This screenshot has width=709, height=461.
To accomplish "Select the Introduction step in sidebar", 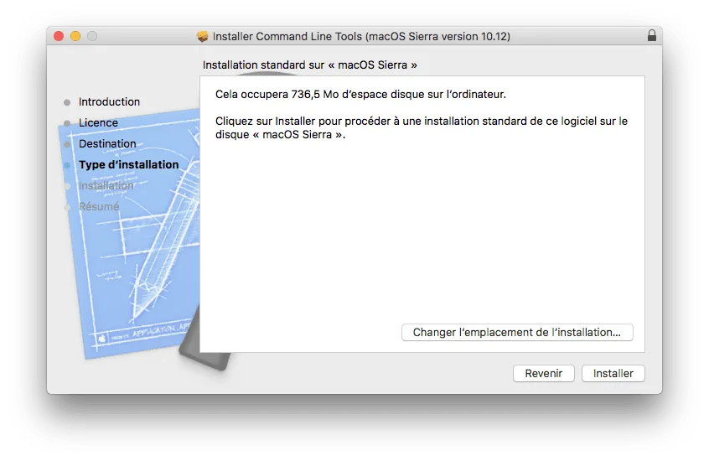I will pos(109,101).
